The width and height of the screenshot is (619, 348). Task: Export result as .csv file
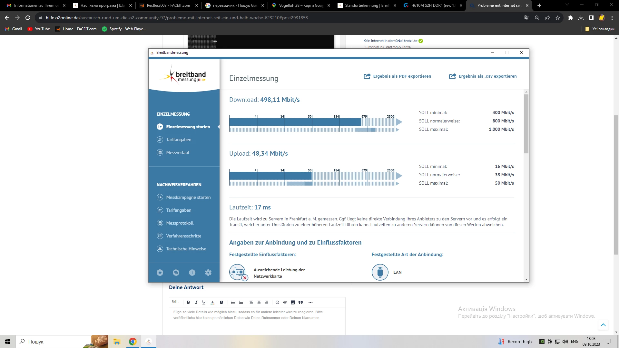(483, 76)
